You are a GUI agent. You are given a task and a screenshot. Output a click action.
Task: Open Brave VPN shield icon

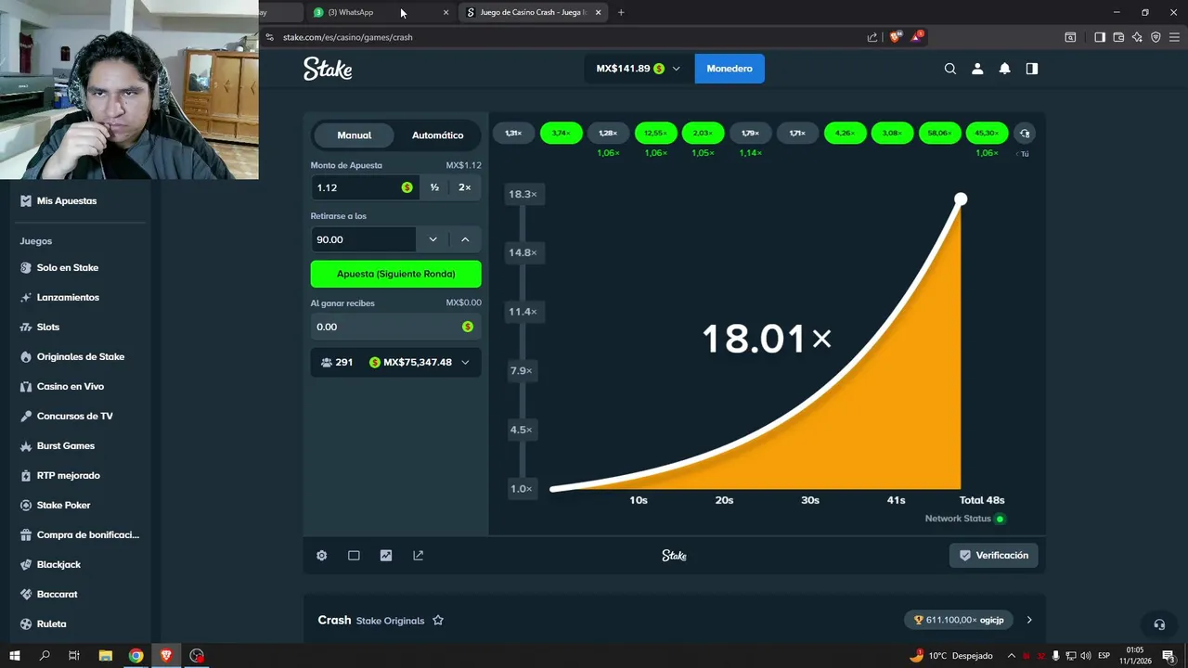point(1156,37)
